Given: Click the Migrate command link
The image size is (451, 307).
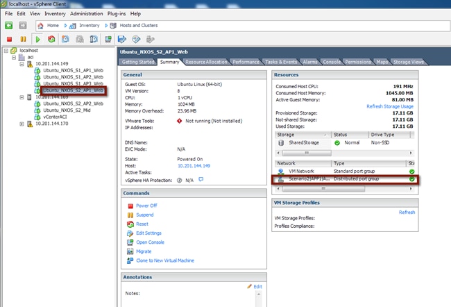Looking at the screenshot, I should pos(144,251).
